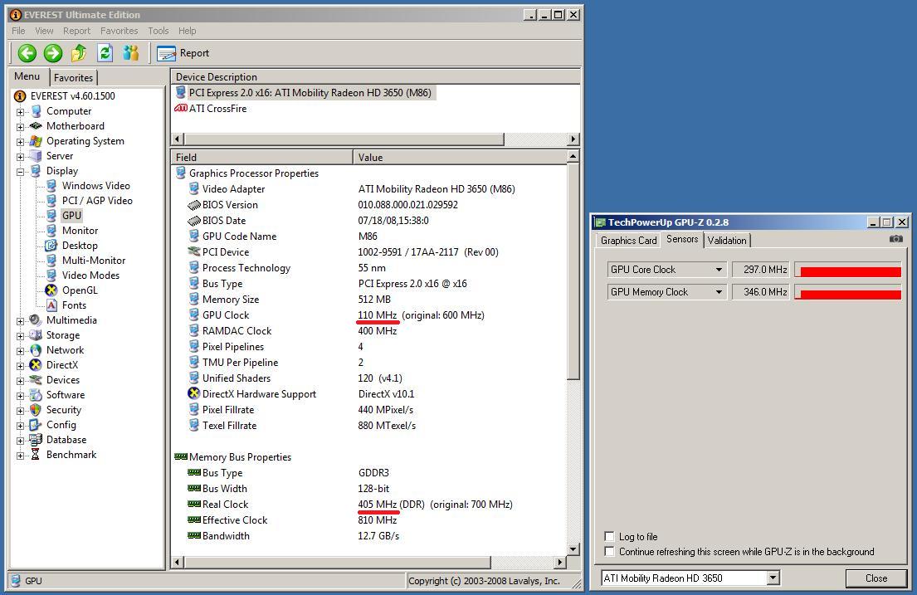
Task: Open the File menu
Action: 19,31
